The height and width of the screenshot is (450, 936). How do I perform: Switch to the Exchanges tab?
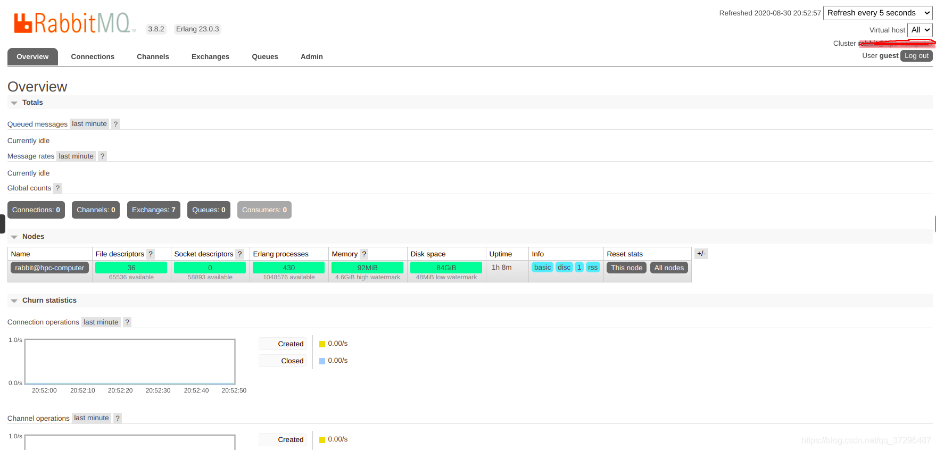point(210,57)
